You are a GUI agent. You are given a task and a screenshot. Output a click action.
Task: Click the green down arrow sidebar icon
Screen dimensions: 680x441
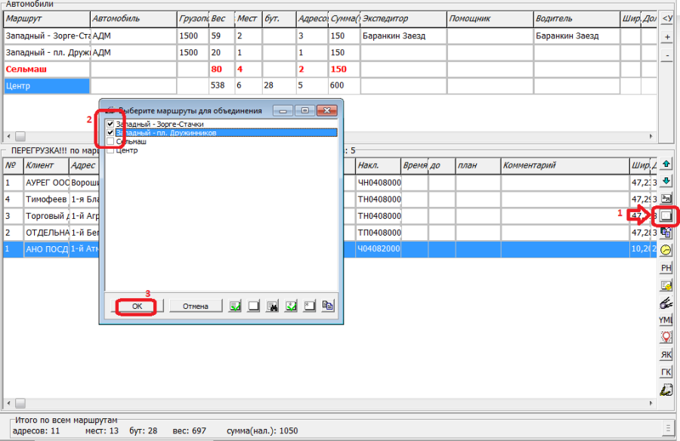[666, 181]
